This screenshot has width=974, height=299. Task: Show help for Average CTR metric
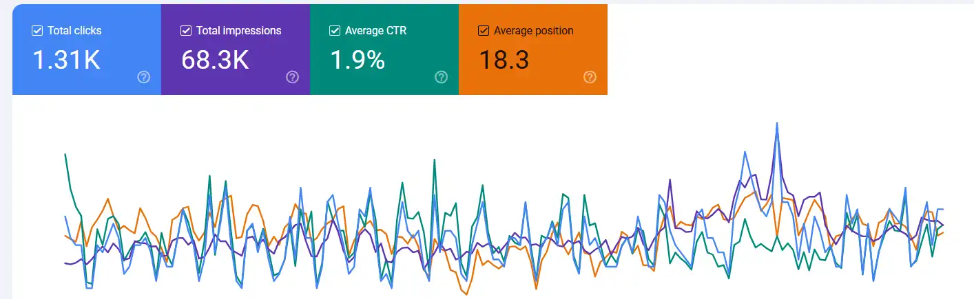coord(441,77)
